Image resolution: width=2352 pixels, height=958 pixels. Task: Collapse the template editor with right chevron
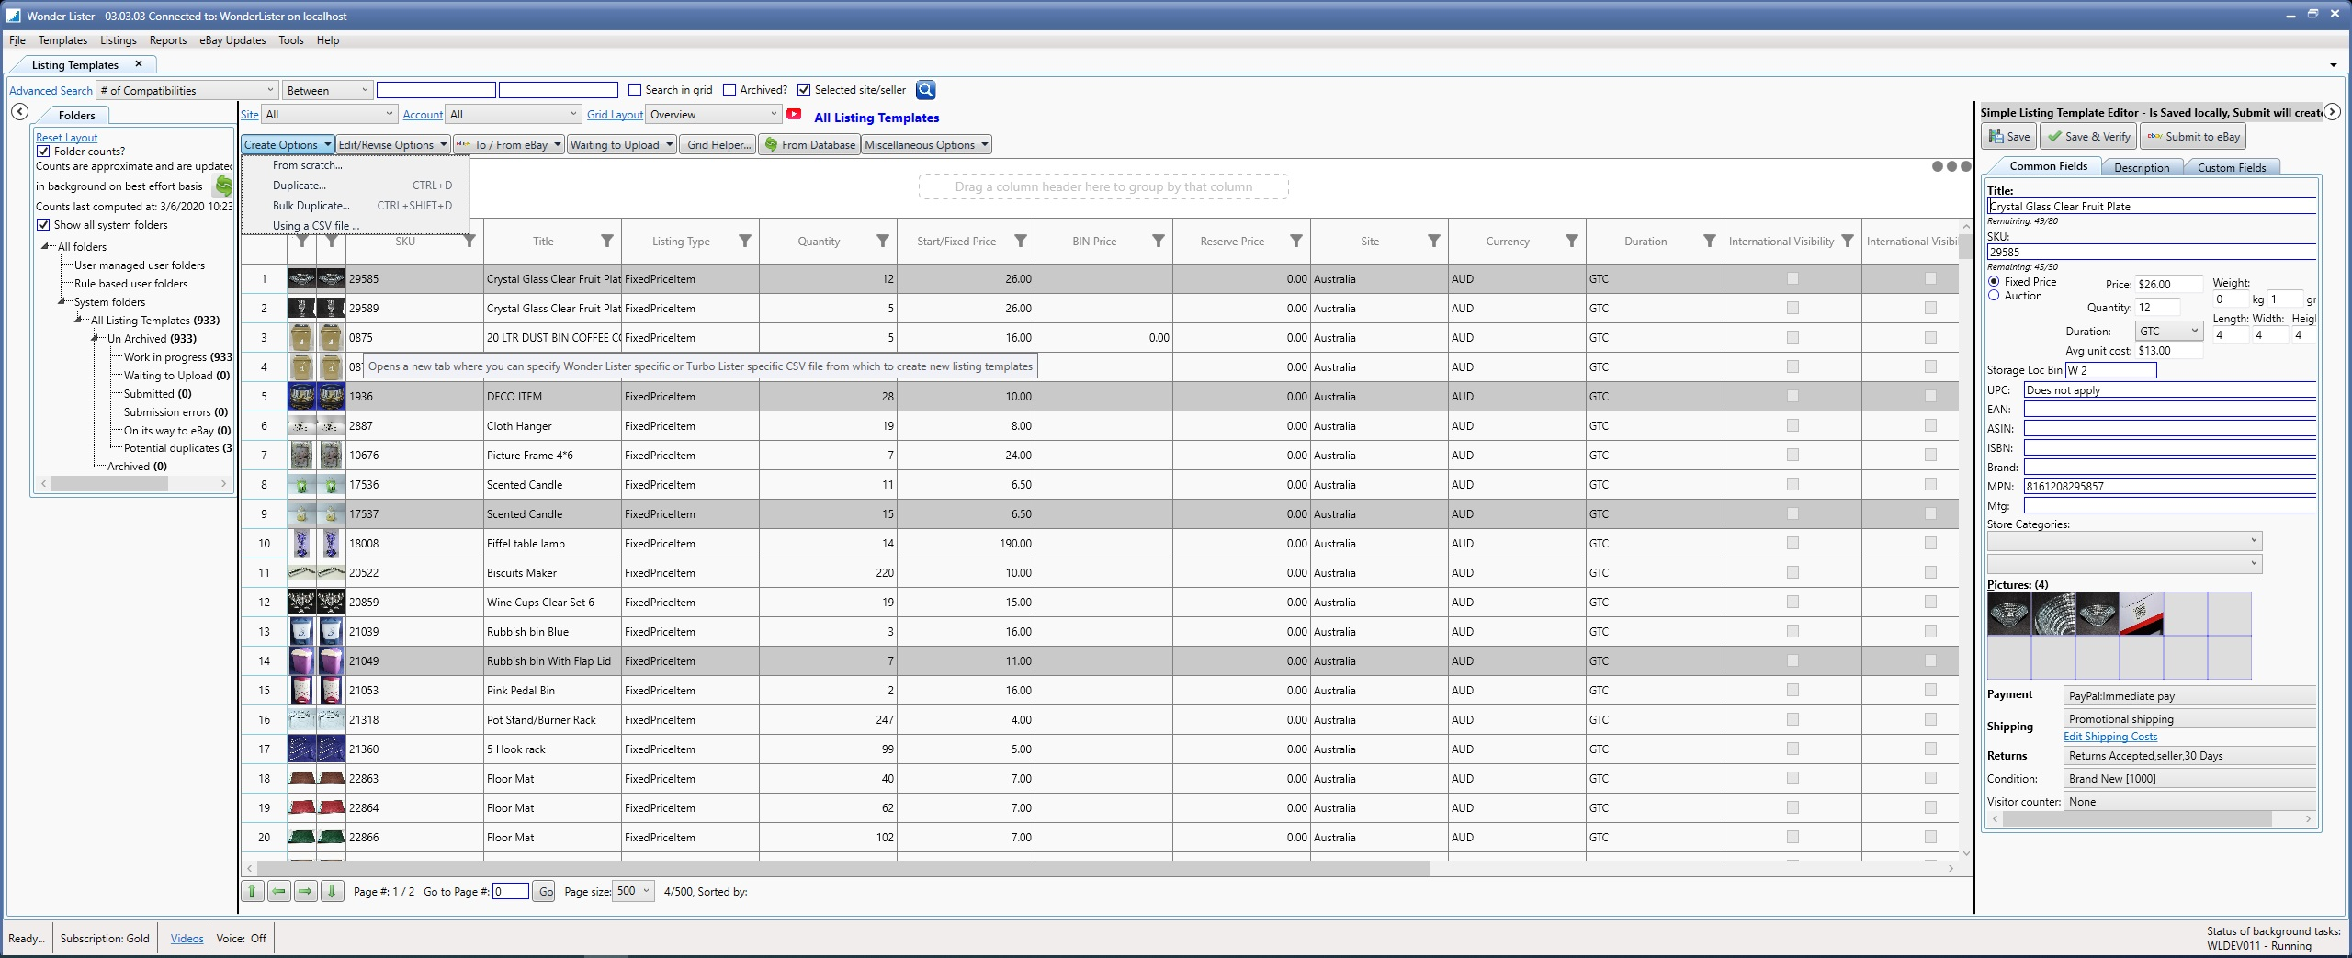tap(2332, 112)
